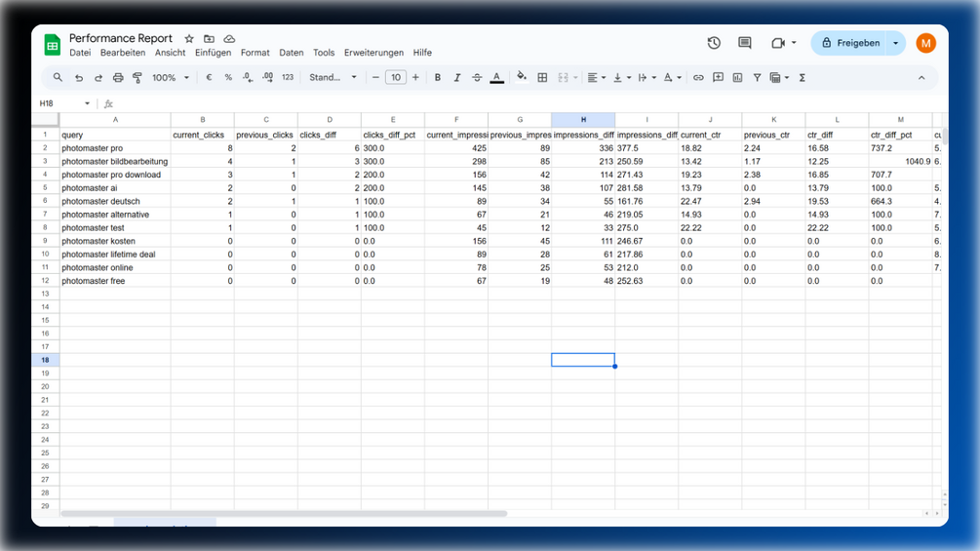Select column H header
Screen dimensions: 980x551
tap(583, 119)
